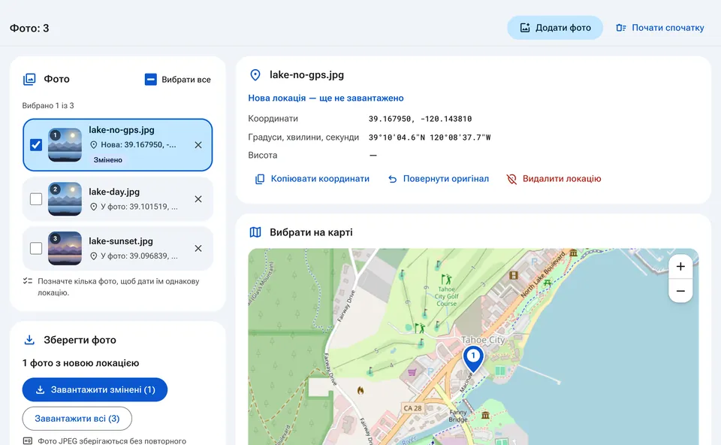Click the pin icon before Нова: 39.167950
Screen dimensions: 721x445
tap(93, 145)
